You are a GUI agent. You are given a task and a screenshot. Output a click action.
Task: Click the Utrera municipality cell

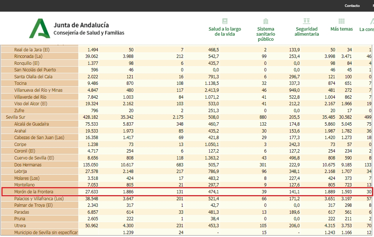[20, 226]
